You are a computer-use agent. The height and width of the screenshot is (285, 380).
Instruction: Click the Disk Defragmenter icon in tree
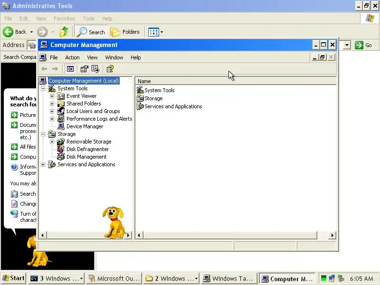point(61,149)
